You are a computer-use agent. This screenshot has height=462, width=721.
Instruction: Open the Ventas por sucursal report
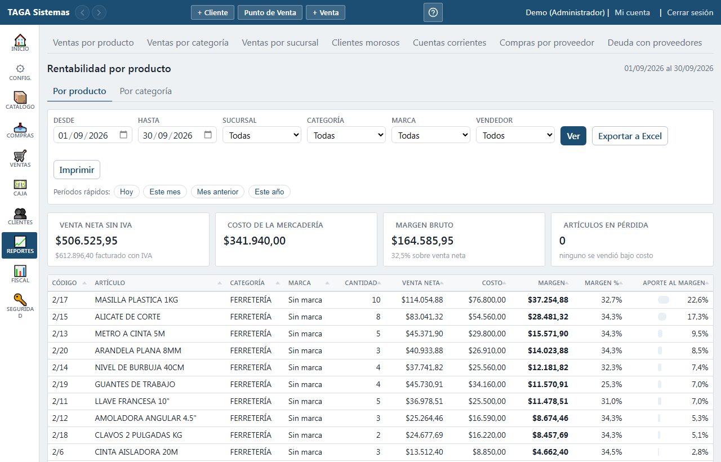(280, 43)
